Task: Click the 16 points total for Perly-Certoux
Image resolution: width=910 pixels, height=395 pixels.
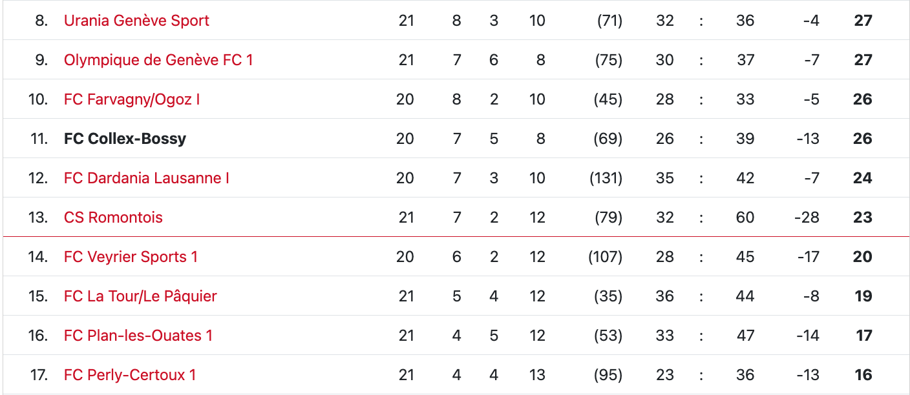Action: click(x=863, y=375)
